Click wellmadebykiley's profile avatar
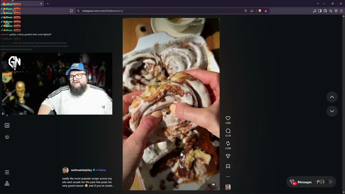 point(65,170)
